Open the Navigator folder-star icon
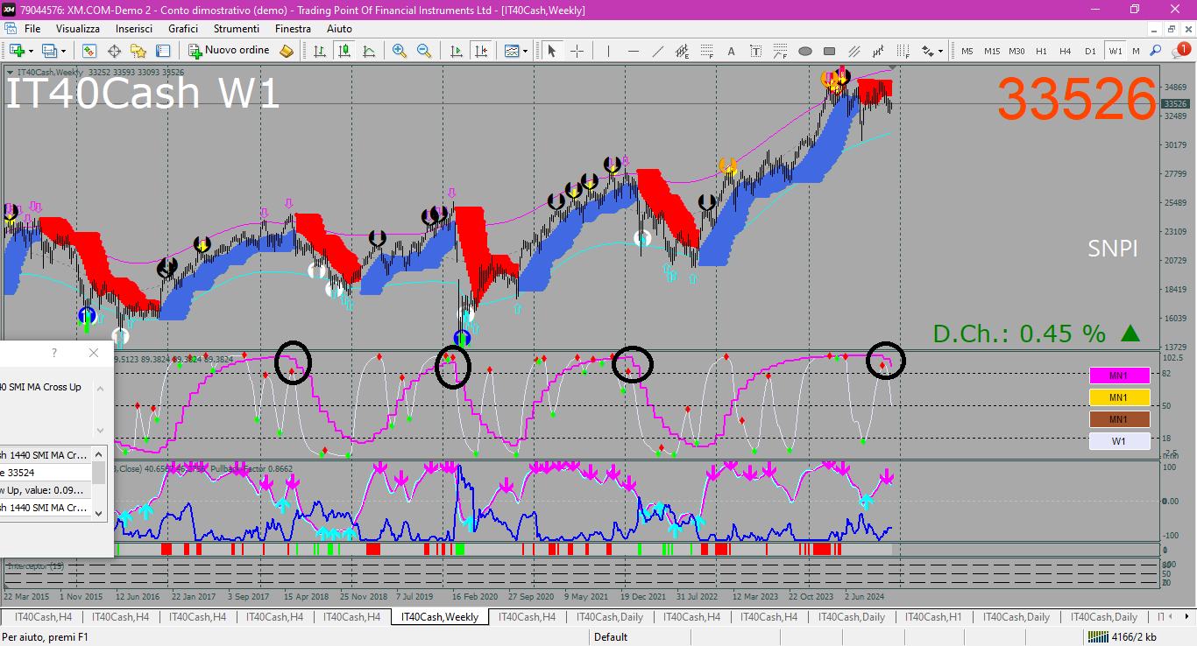 (x=138, y=51)
